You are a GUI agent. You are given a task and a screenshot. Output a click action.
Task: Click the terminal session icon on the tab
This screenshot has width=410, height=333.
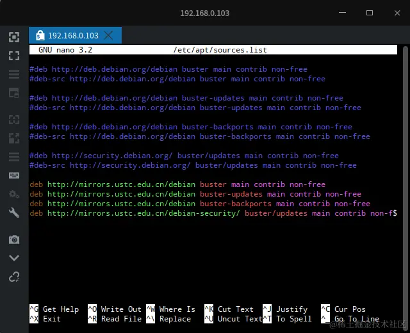pyautogui.click(x=40, y=35)
